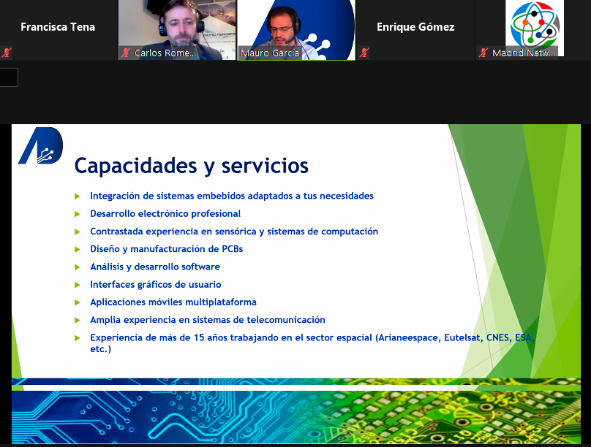The height and width of the screenshot is (447, 591).
Task: Select Carlos Rome... video thumbnail
Action: click(x=177, y=30)
